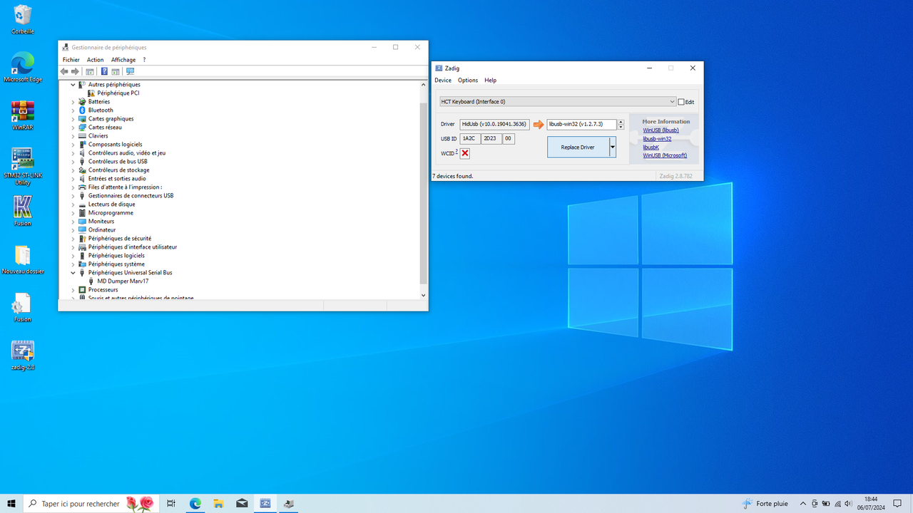Expand the Processeurs category
This screenshot has height=513, width=913.
73,290
